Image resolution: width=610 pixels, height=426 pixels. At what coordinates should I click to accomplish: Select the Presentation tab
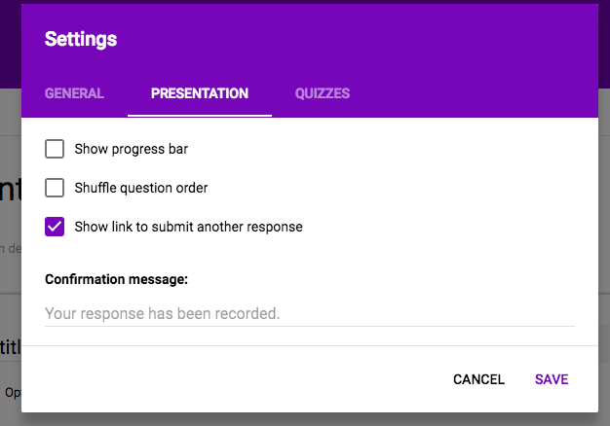point(200,93)
